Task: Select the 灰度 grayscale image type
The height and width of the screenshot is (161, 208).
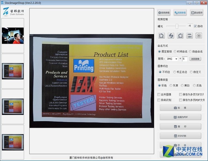Action: coord(175,85)
